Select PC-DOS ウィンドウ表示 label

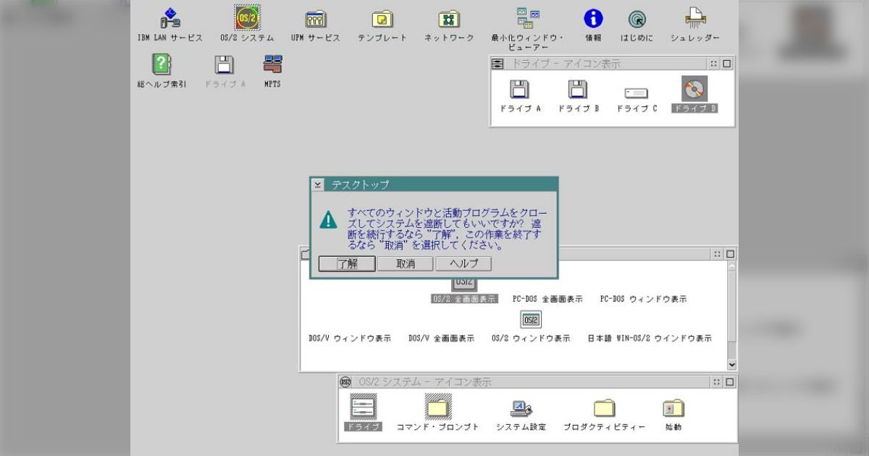tap(643, 299)
